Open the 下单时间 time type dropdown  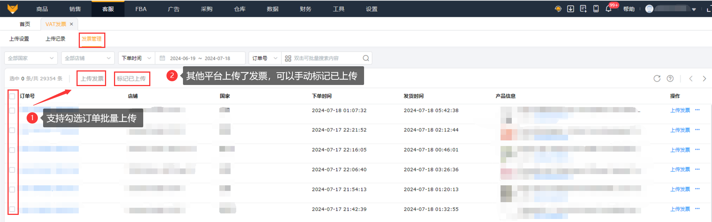(136, 58)
